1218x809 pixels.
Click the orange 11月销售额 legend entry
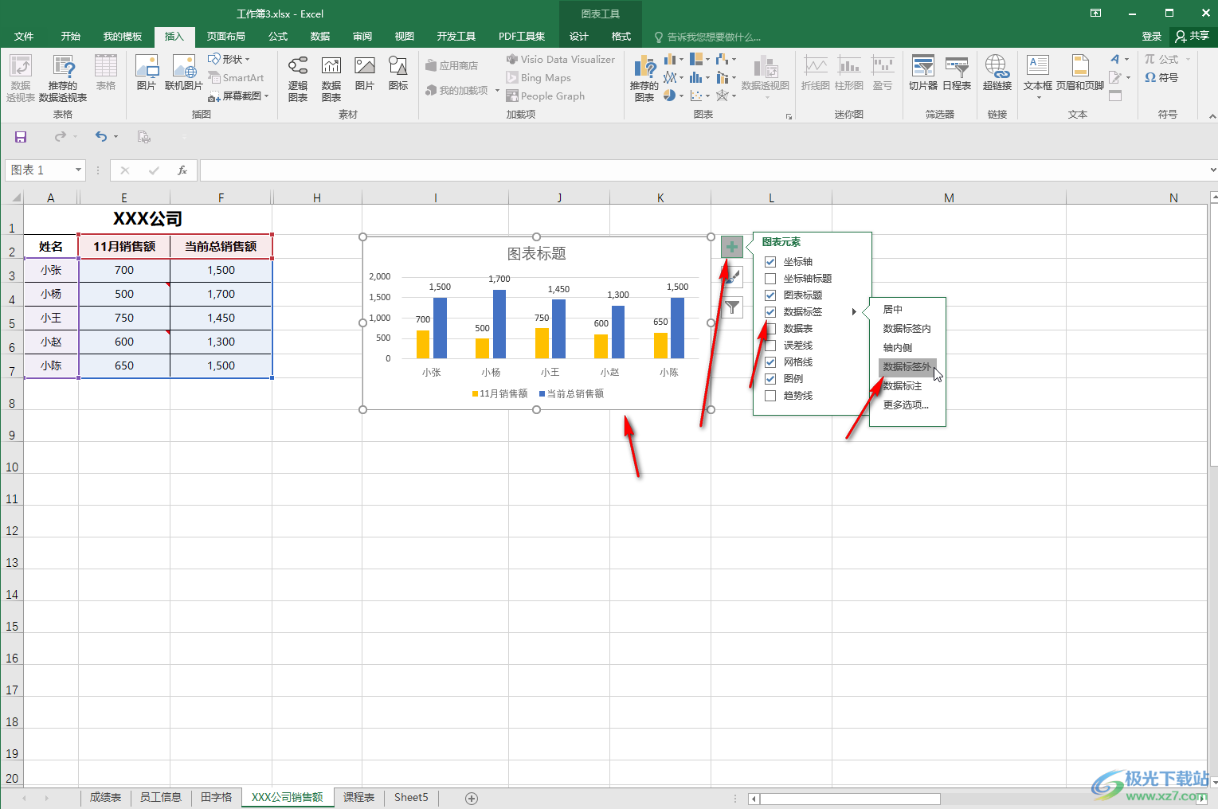500,393
